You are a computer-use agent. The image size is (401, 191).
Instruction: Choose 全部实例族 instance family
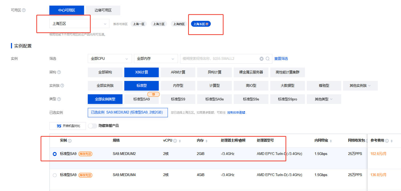105,86
